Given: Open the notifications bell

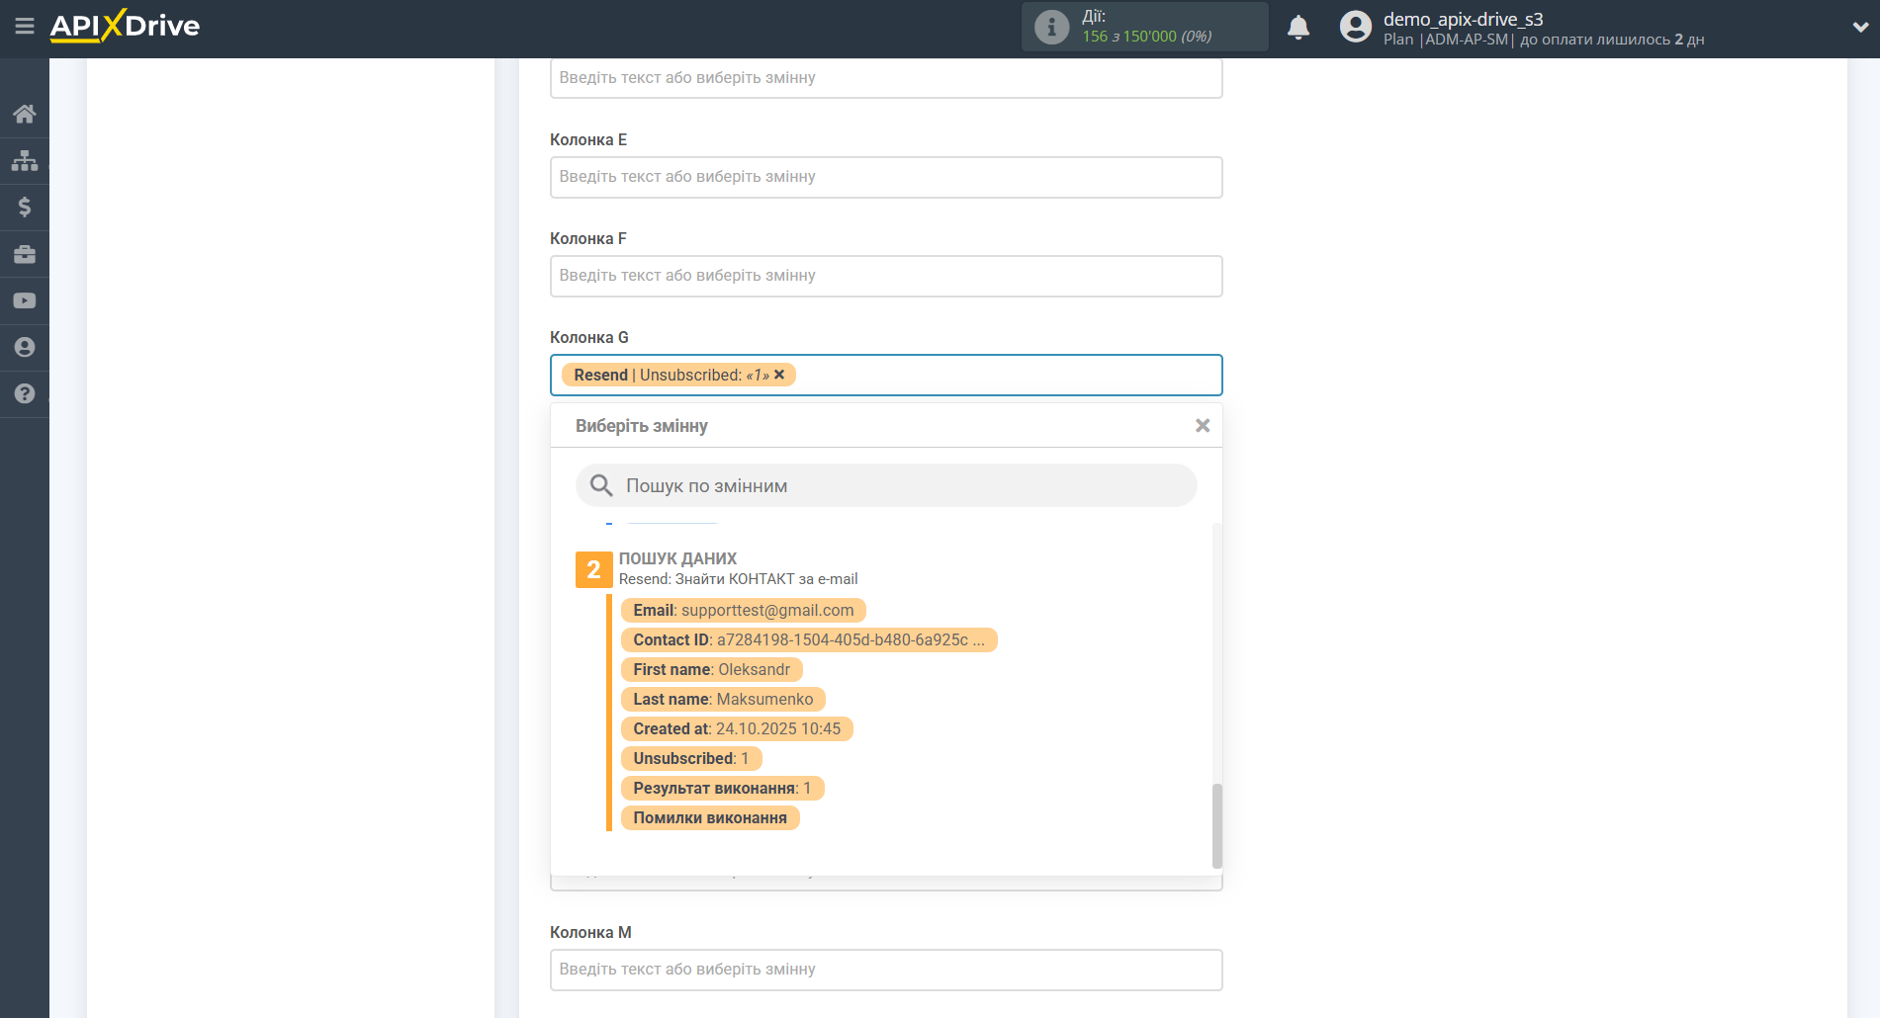Looking at the screenshot, I should 1298,27.
